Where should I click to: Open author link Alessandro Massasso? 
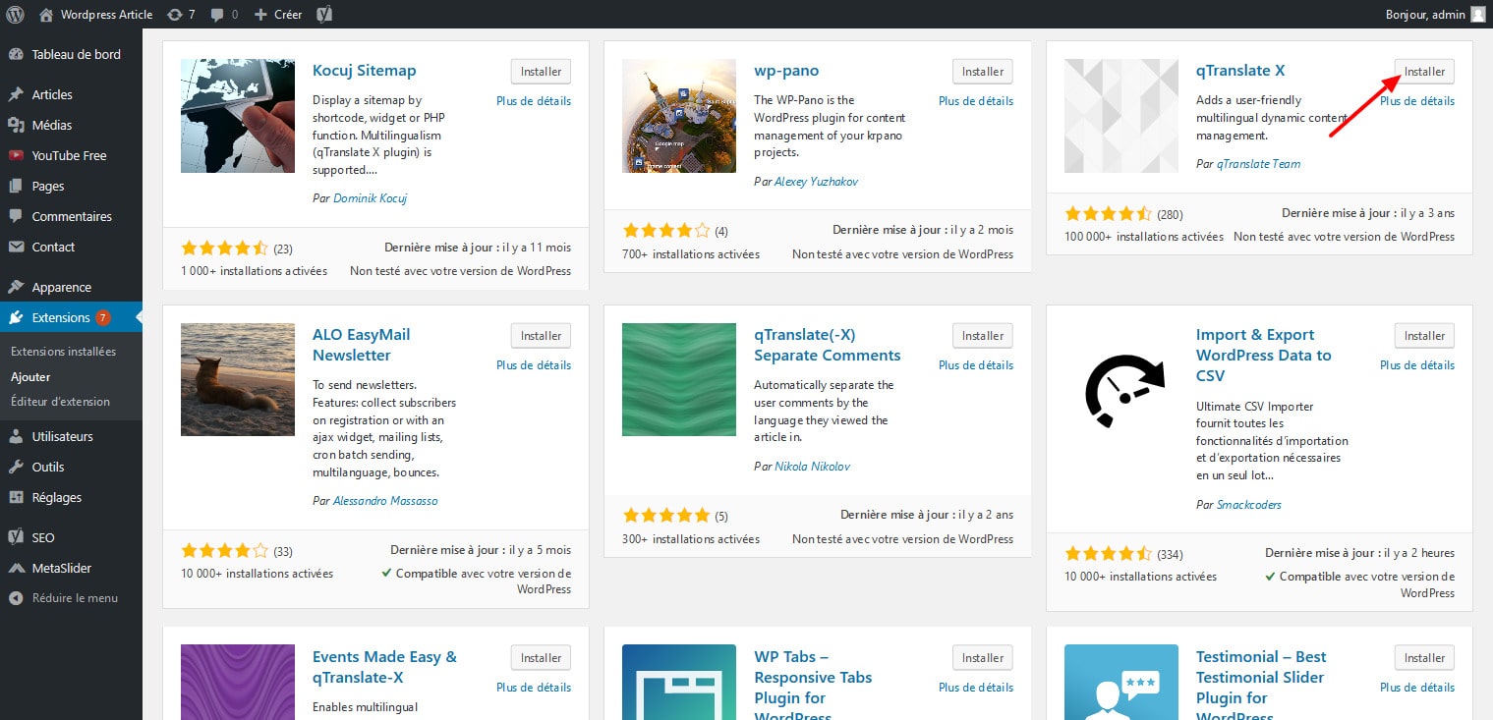pos(385,501)
